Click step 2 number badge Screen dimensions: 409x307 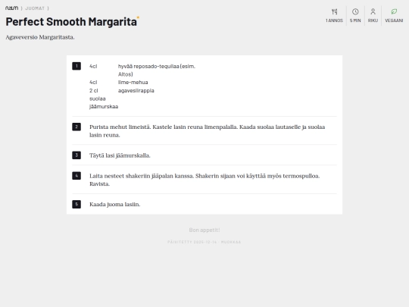76,127
